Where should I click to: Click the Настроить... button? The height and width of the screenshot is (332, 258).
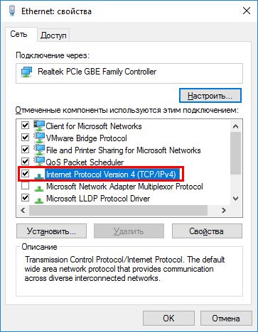[x=210, y=96]
